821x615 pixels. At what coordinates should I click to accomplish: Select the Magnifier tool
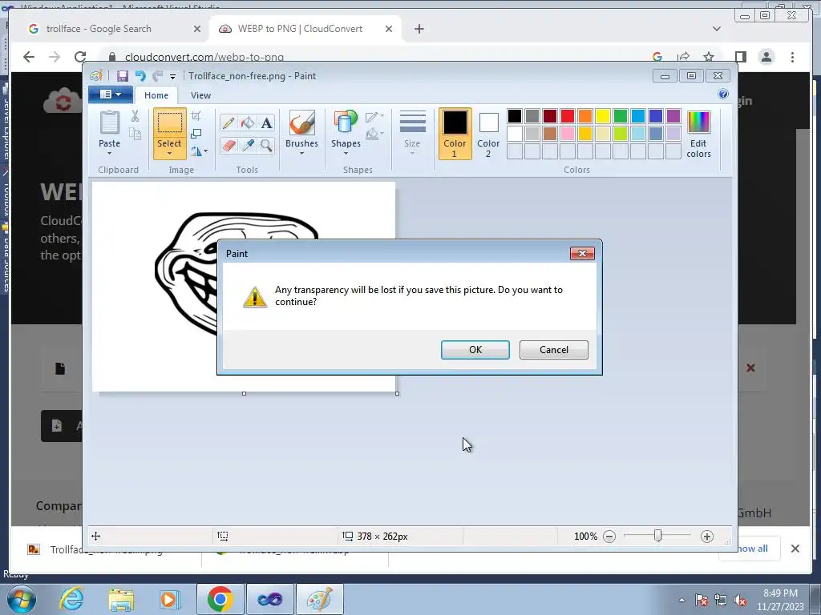(x=266, y=146)
